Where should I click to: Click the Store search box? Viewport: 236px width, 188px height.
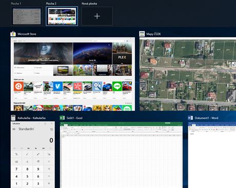109,41
